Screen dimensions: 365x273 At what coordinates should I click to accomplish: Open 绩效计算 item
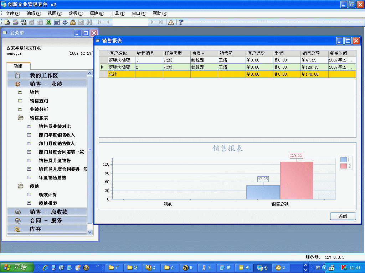pos(48,195)
